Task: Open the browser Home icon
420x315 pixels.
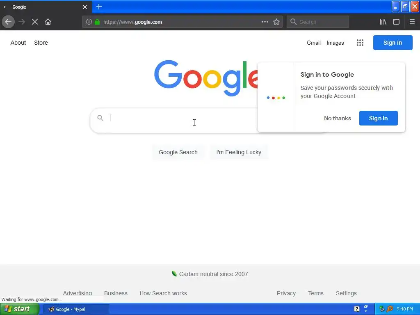Action: 48,22
